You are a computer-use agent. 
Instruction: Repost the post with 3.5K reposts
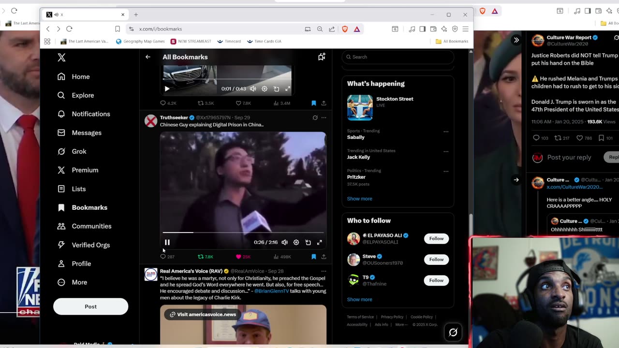click(x=206, y=103)
